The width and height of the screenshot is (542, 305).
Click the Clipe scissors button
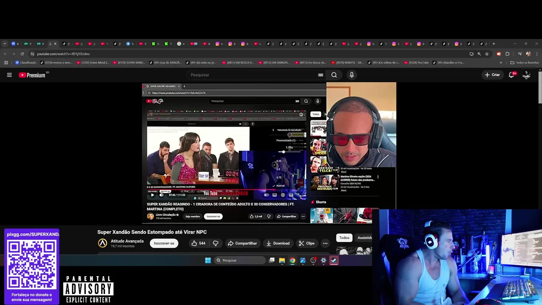point(306,243)
